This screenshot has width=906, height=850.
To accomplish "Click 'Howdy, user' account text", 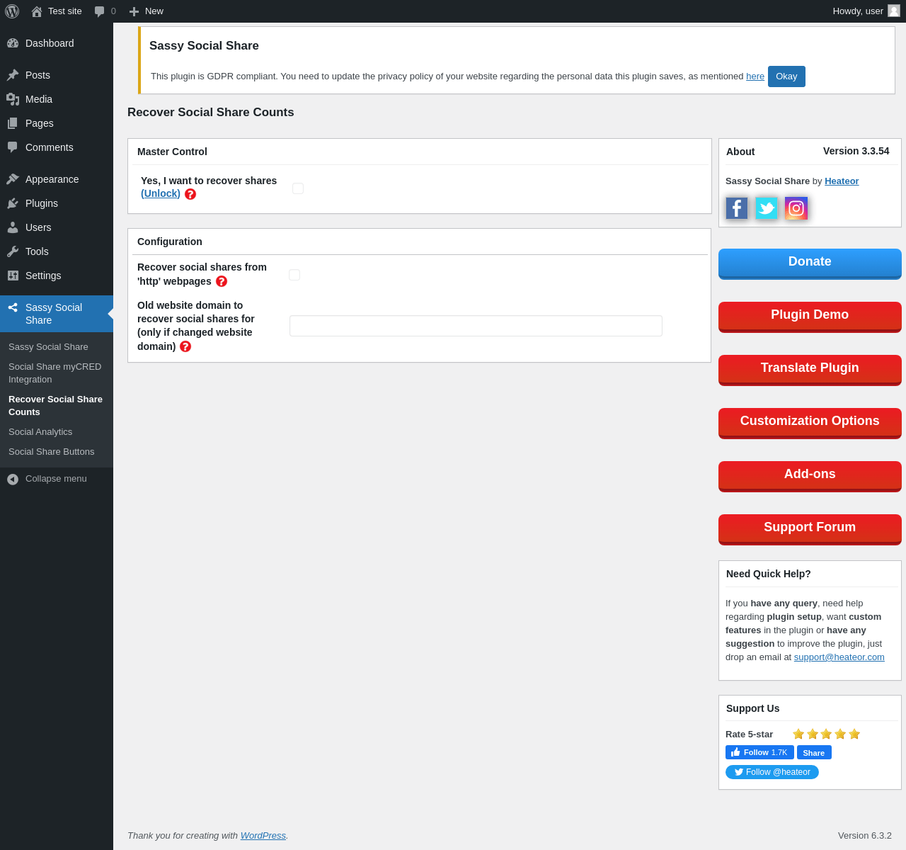I will [x=858, y=11].
